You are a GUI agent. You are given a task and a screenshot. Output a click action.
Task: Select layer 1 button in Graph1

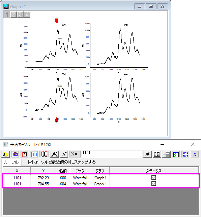click(x=7, y=14)
